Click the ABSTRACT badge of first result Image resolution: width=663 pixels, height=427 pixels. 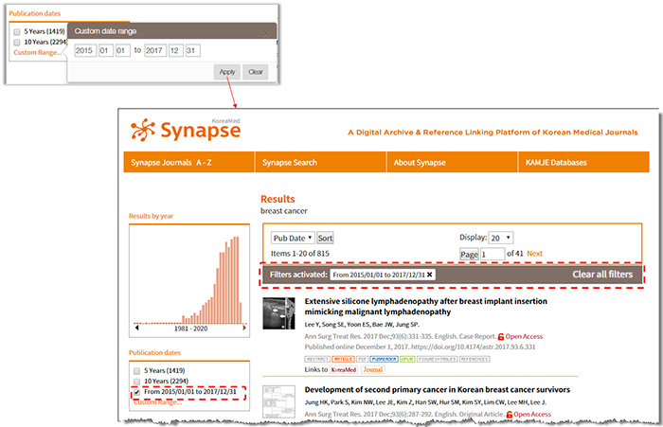pos(317,359)
